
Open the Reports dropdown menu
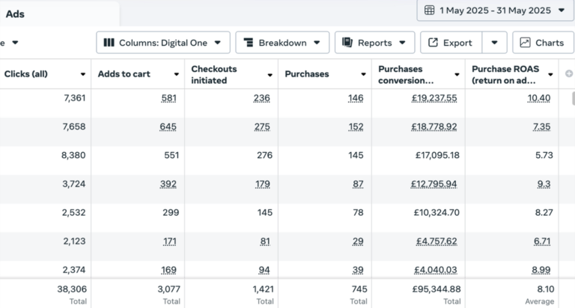point(375,43)
